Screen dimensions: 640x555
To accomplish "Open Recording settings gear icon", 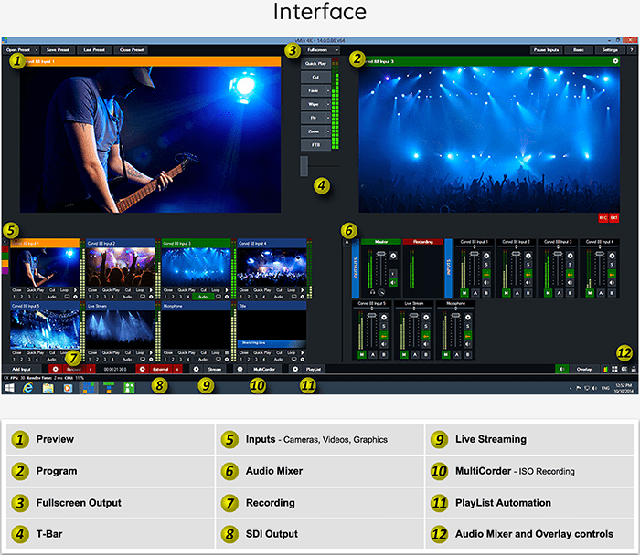I will click(55, 369).
